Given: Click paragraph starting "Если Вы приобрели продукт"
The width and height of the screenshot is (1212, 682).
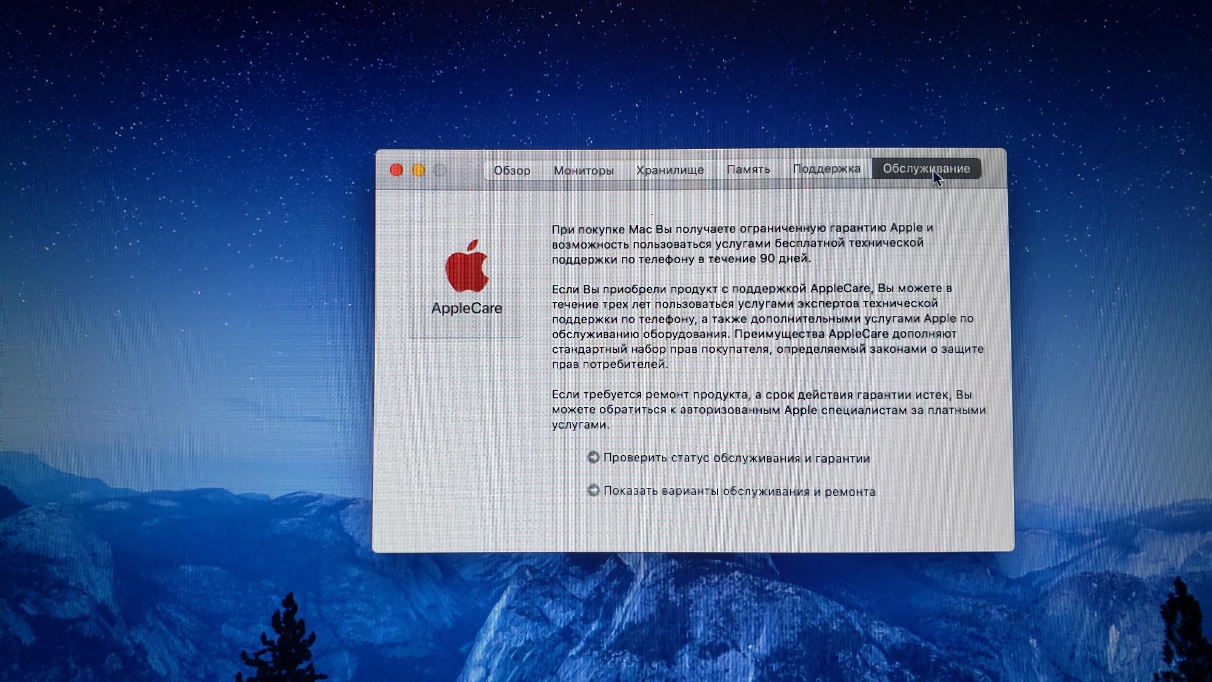Looking at the screenshot, I should point(768,326).
